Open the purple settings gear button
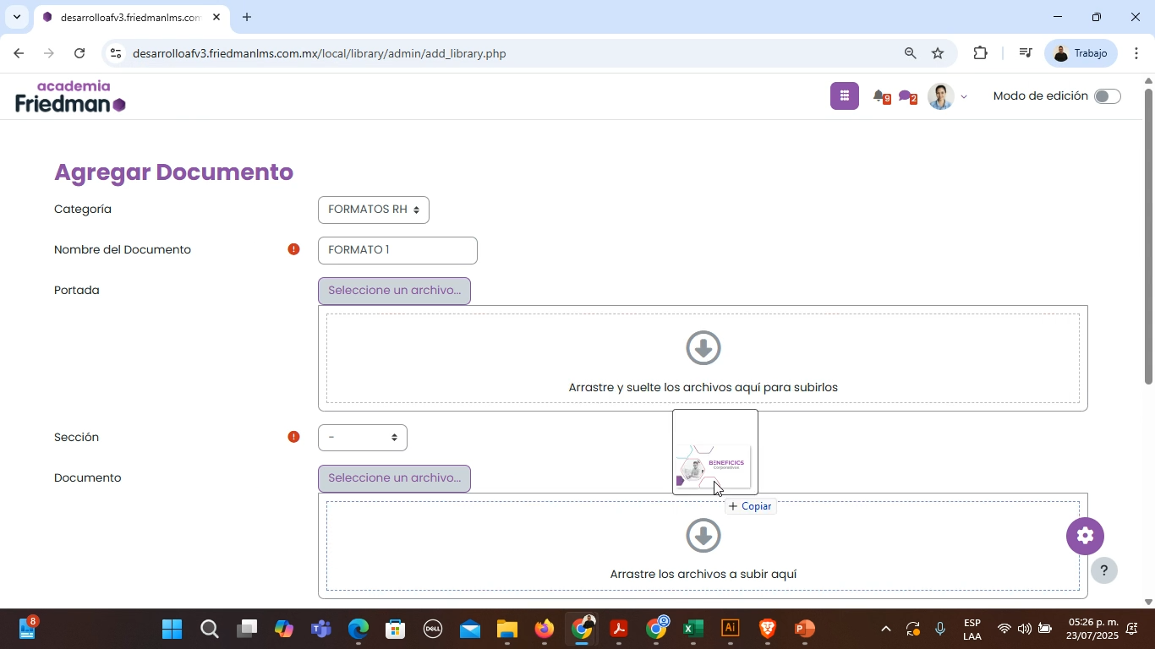 click(x=1085, y=536)
